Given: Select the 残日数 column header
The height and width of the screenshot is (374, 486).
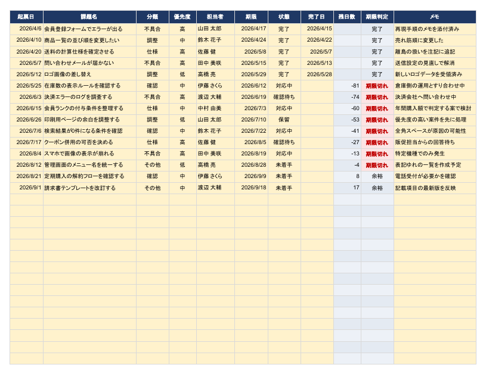Looking at the screenshot, I should pos(347,17).
